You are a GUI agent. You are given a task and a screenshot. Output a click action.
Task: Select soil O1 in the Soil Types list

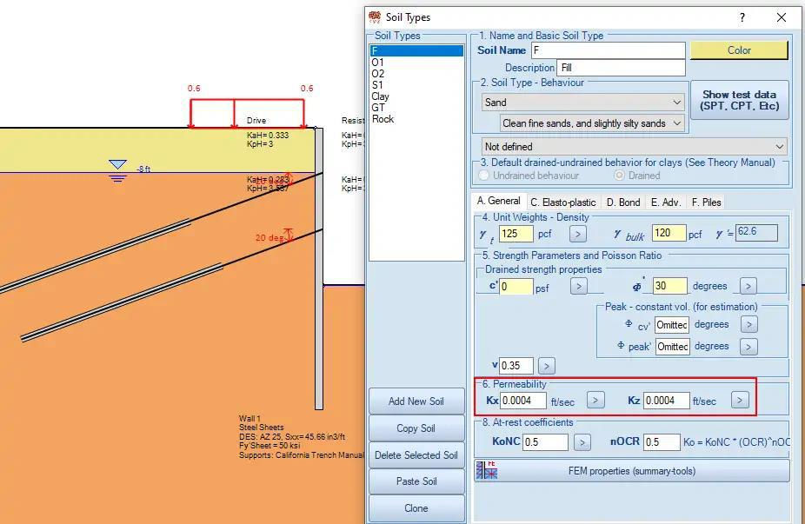coord(416,62)
